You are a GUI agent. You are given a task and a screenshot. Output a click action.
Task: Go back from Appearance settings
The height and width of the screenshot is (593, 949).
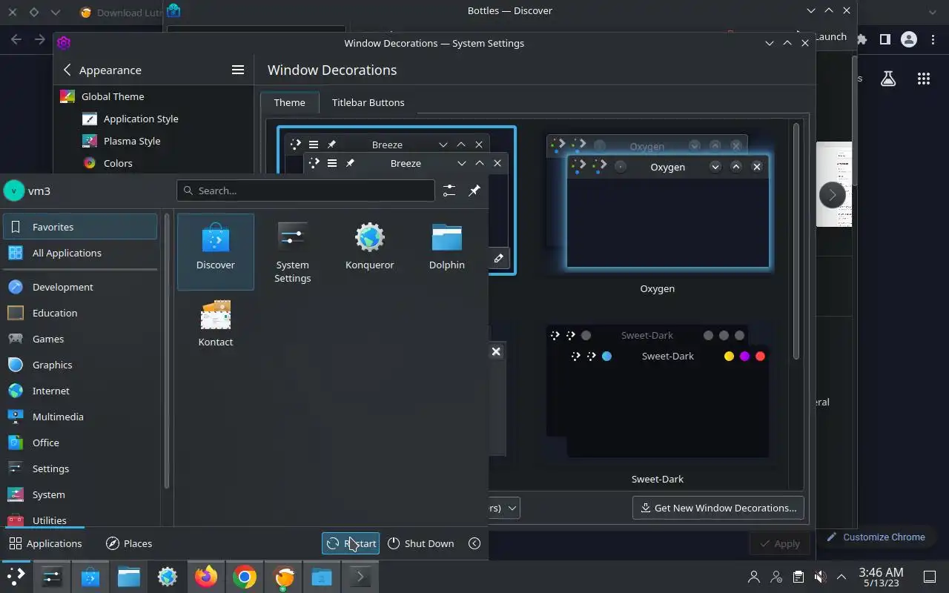tap(67, 70)
